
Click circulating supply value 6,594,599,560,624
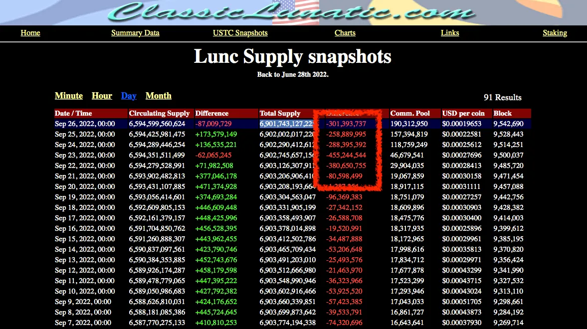pyautogui.click(x=157, y=124)
